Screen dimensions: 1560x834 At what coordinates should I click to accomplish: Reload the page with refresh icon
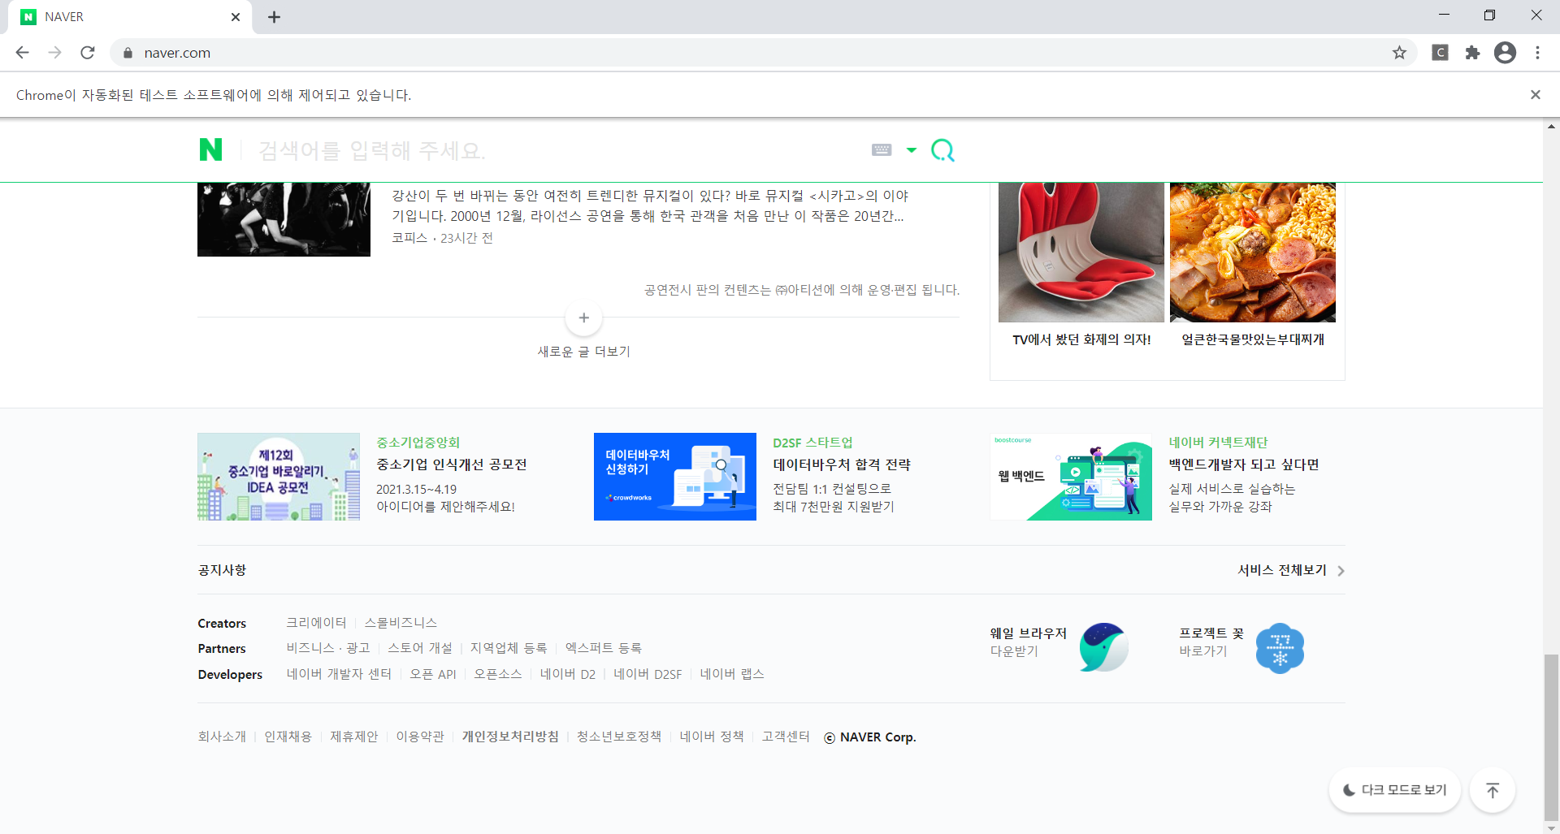click(x=88, y=53)
